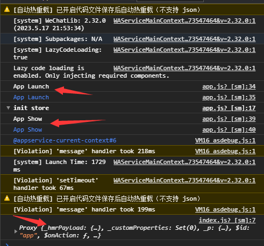
Task: Collapse the init store log group
Action: coord(8,108)
